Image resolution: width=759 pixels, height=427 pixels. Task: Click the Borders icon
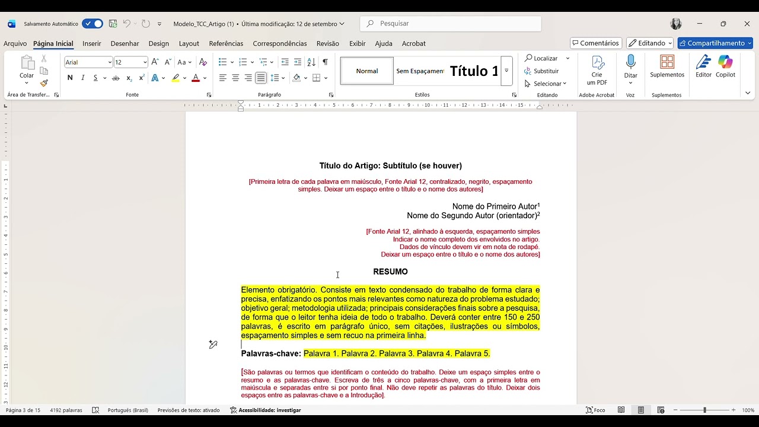317,78
